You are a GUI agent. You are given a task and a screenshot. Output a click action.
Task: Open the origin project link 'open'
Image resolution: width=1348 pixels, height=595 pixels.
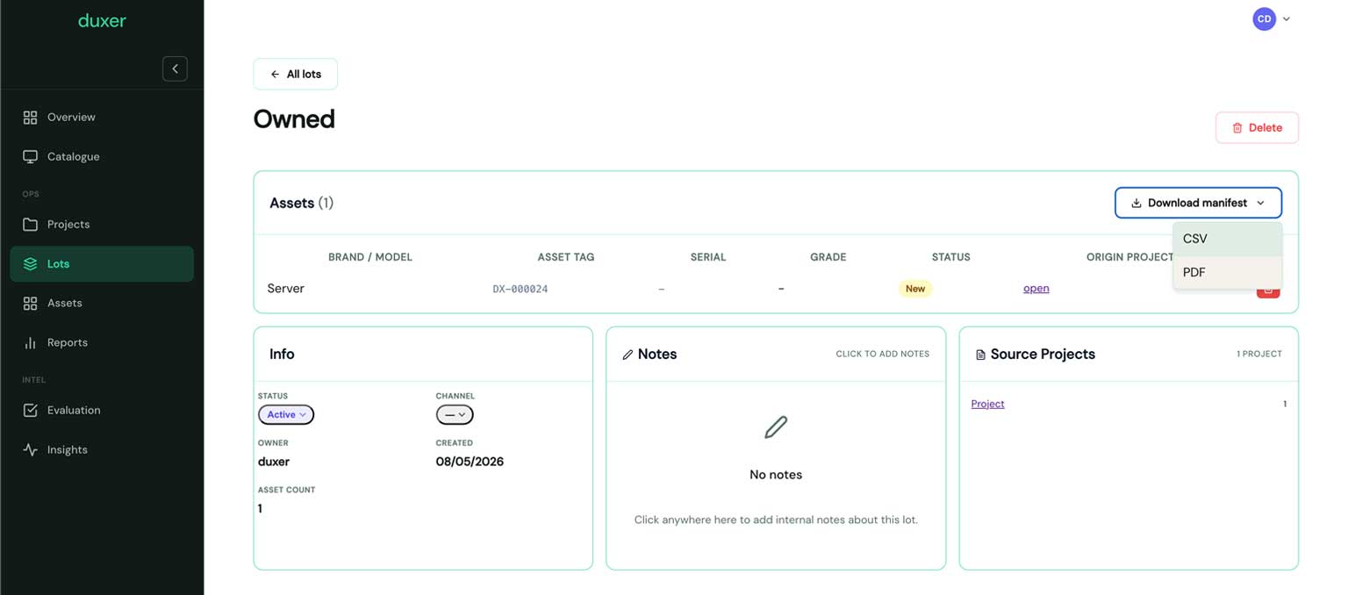1036,288
